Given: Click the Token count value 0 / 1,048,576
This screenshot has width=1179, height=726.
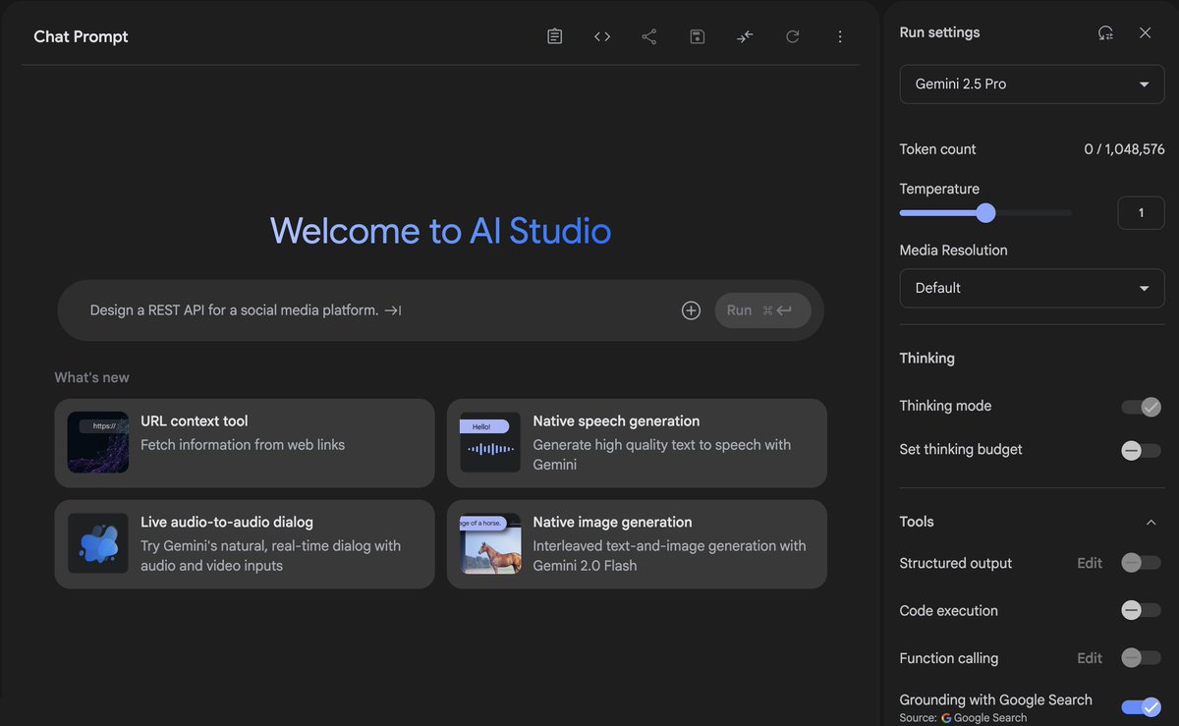Looking at the screenshot, I should (1124, 149).
